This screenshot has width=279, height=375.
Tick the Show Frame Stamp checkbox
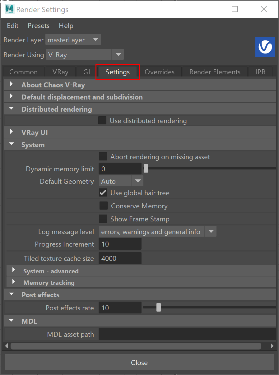coord(103,219)
